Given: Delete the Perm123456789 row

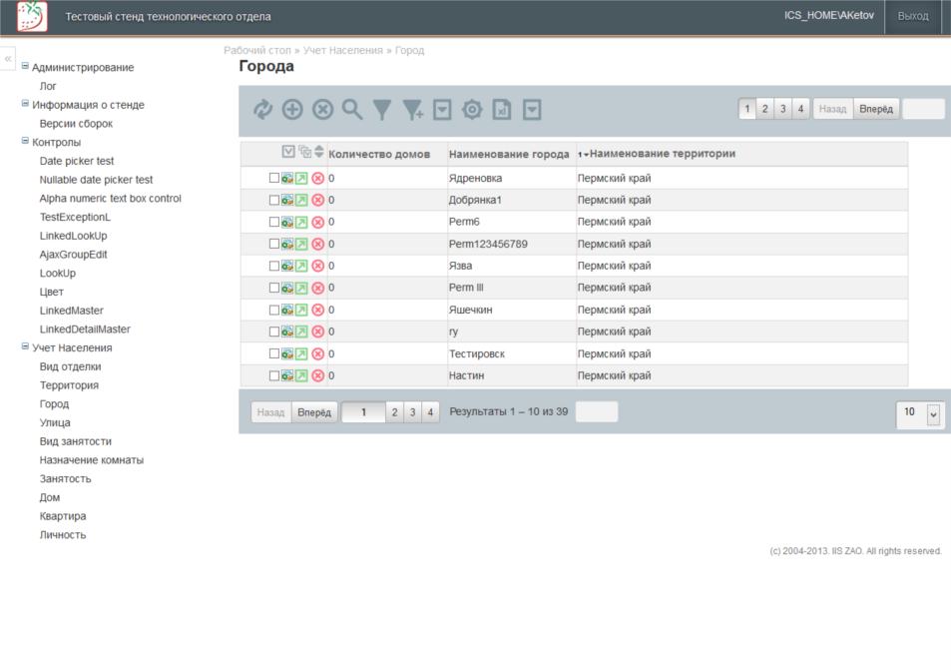Looking at the screenshot, I should click(x=317, y=244).
